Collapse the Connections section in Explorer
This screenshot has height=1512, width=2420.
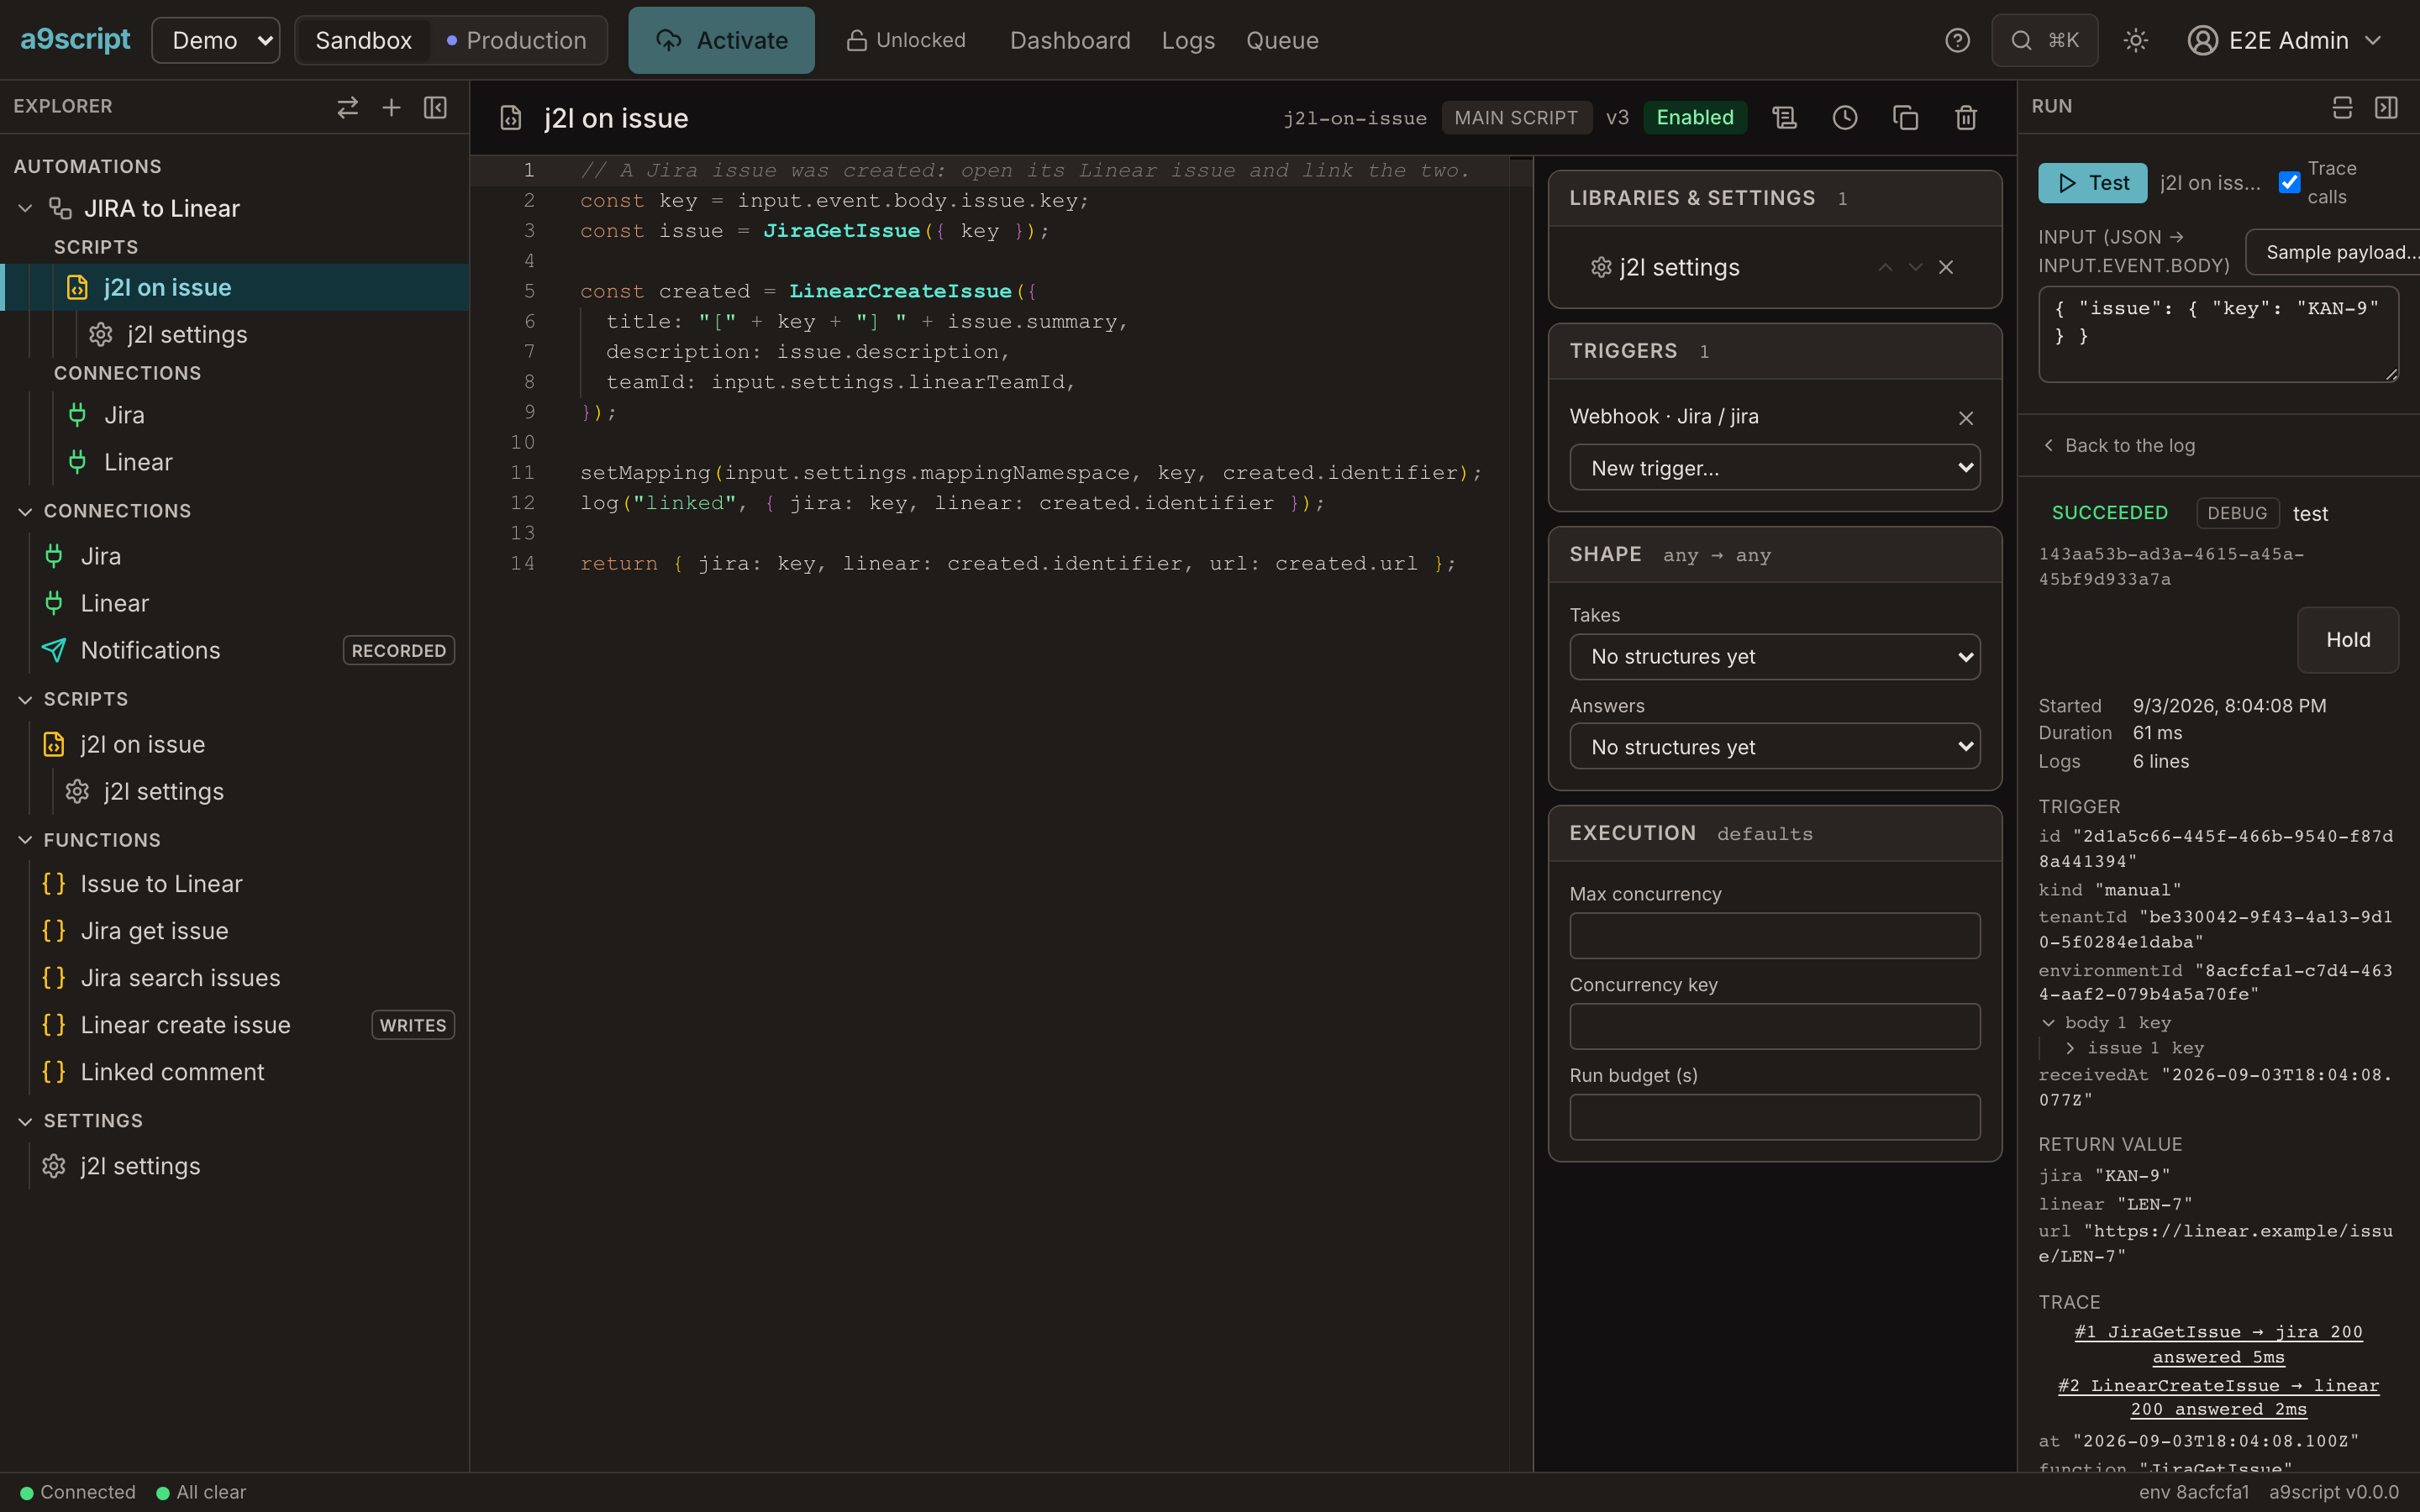click(26, 511)
